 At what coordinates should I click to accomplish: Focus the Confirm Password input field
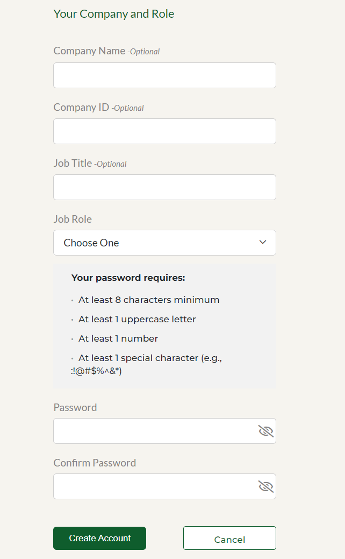pos(153,486)
